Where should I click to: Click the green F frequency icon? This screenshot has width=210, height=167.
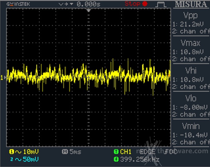click(116, 159)
